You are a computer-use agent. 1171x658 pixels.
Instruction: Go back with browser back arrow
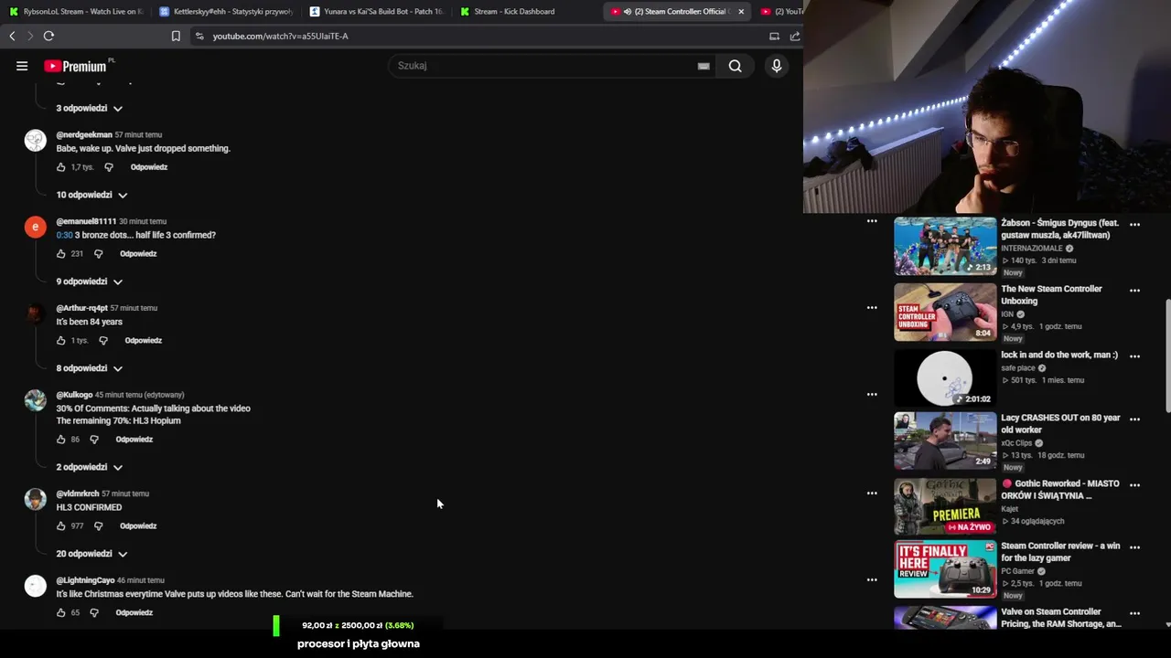12,36
